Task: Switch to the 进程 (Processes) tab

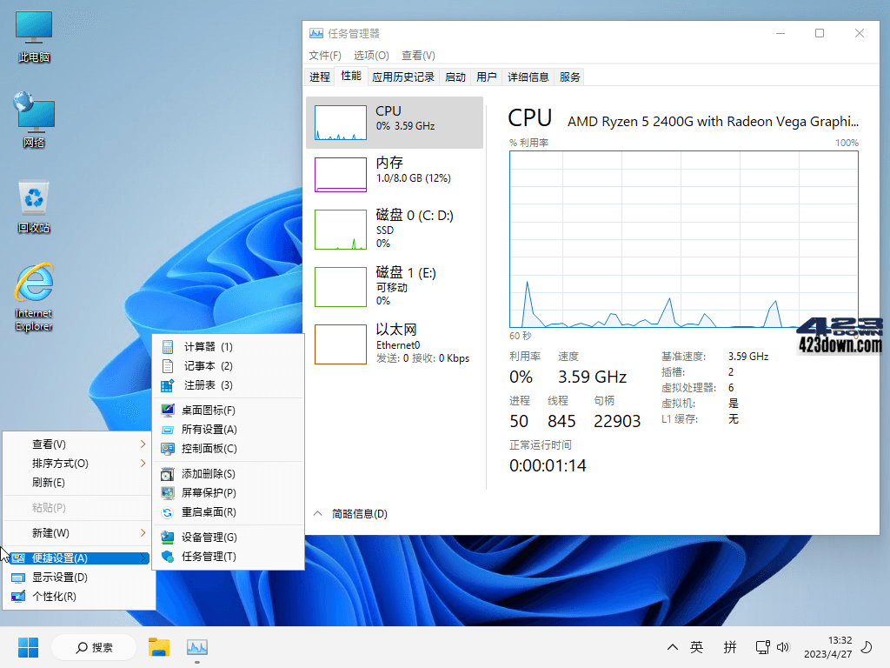Action: pos(318,77)
